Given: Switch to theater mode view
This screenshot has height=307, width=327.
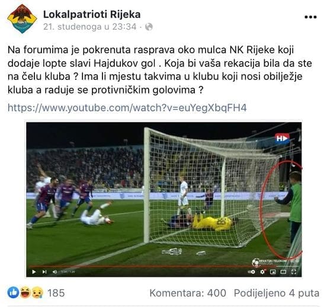Looking at the screenshot, I should 283,271.
